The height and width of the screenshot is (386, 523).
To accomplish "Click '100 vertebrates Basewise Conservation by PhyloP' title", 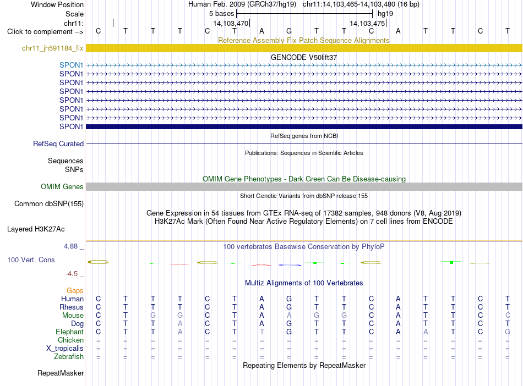I will [304, 247].
